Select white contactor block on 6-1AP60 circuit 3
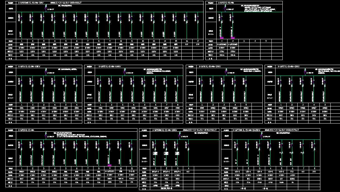340x192 pixels. tap(177, 153)
